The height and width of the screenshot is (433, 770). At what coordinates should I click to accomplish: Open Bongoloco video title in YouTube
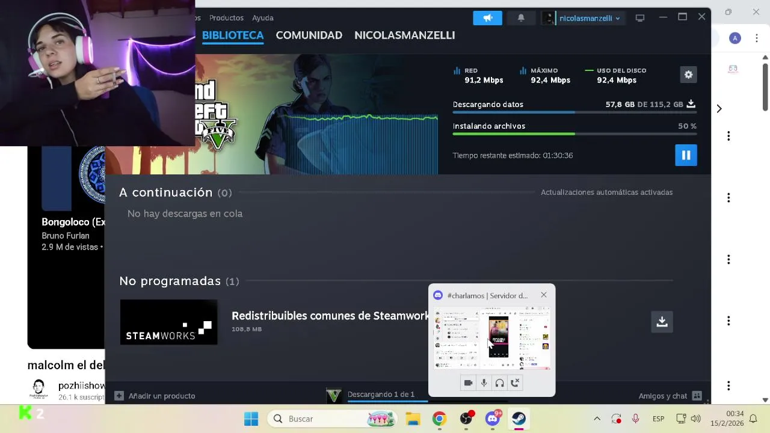pyautogui.click(x=73, y=222)
